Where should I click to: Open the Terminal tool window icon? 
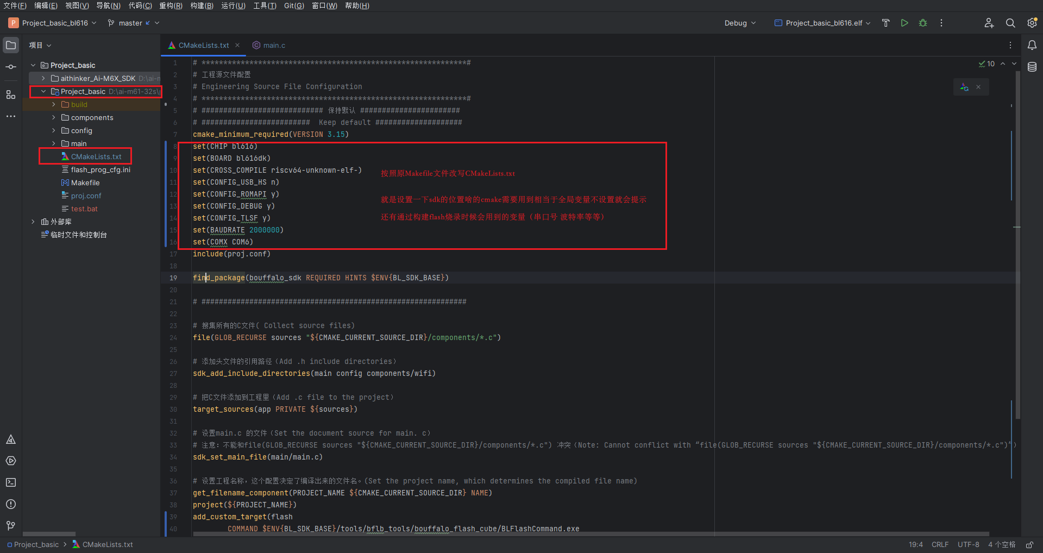tap(11, 482)
